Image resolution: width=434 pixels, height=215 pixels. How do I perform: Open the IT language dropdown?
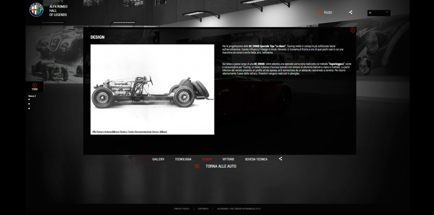(378, 13)
